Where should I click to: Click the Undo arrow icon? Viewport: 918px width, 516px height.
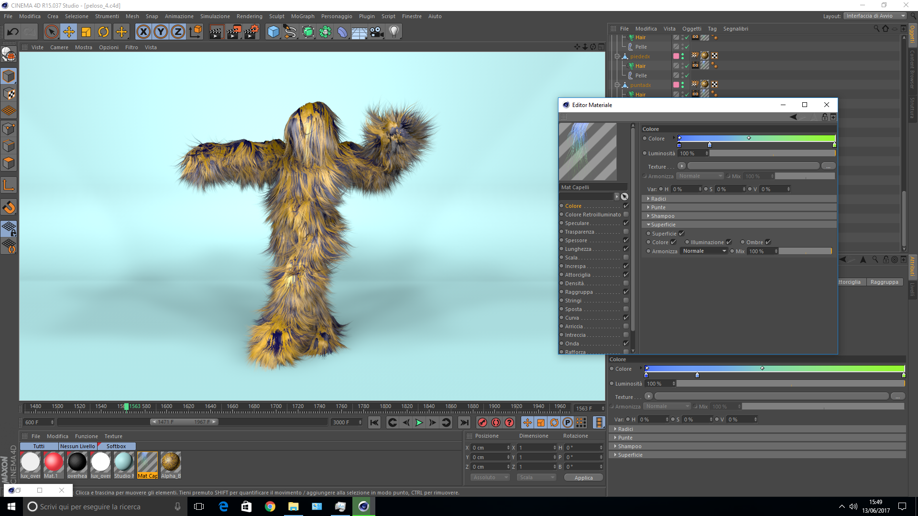pyautogui.click(x=13, y=32)
